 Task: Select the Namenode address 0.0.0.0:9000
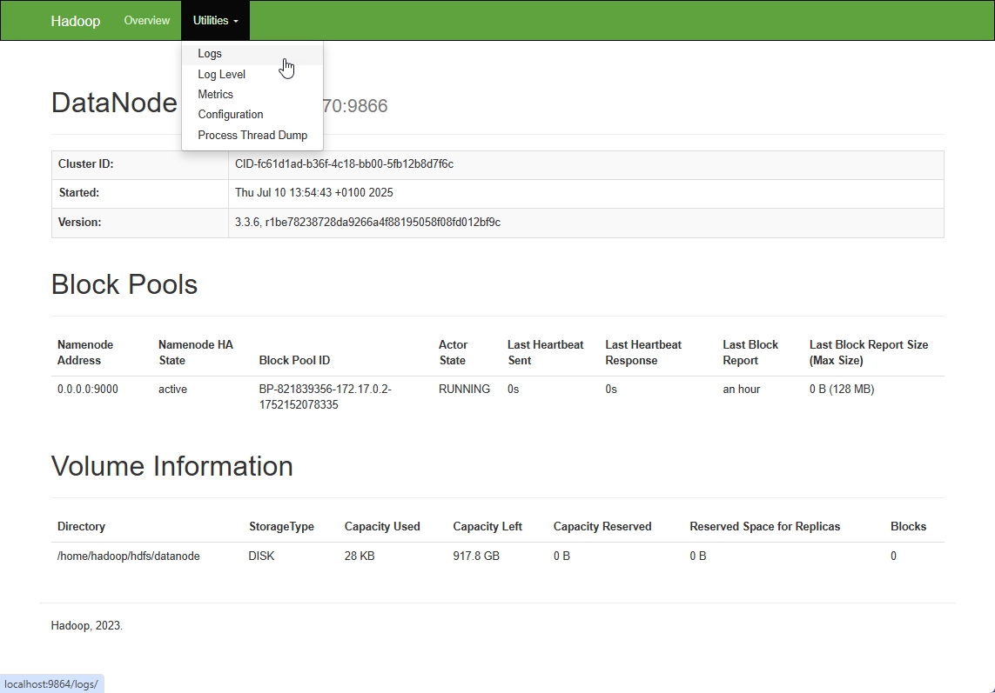[x=88, y=390]
